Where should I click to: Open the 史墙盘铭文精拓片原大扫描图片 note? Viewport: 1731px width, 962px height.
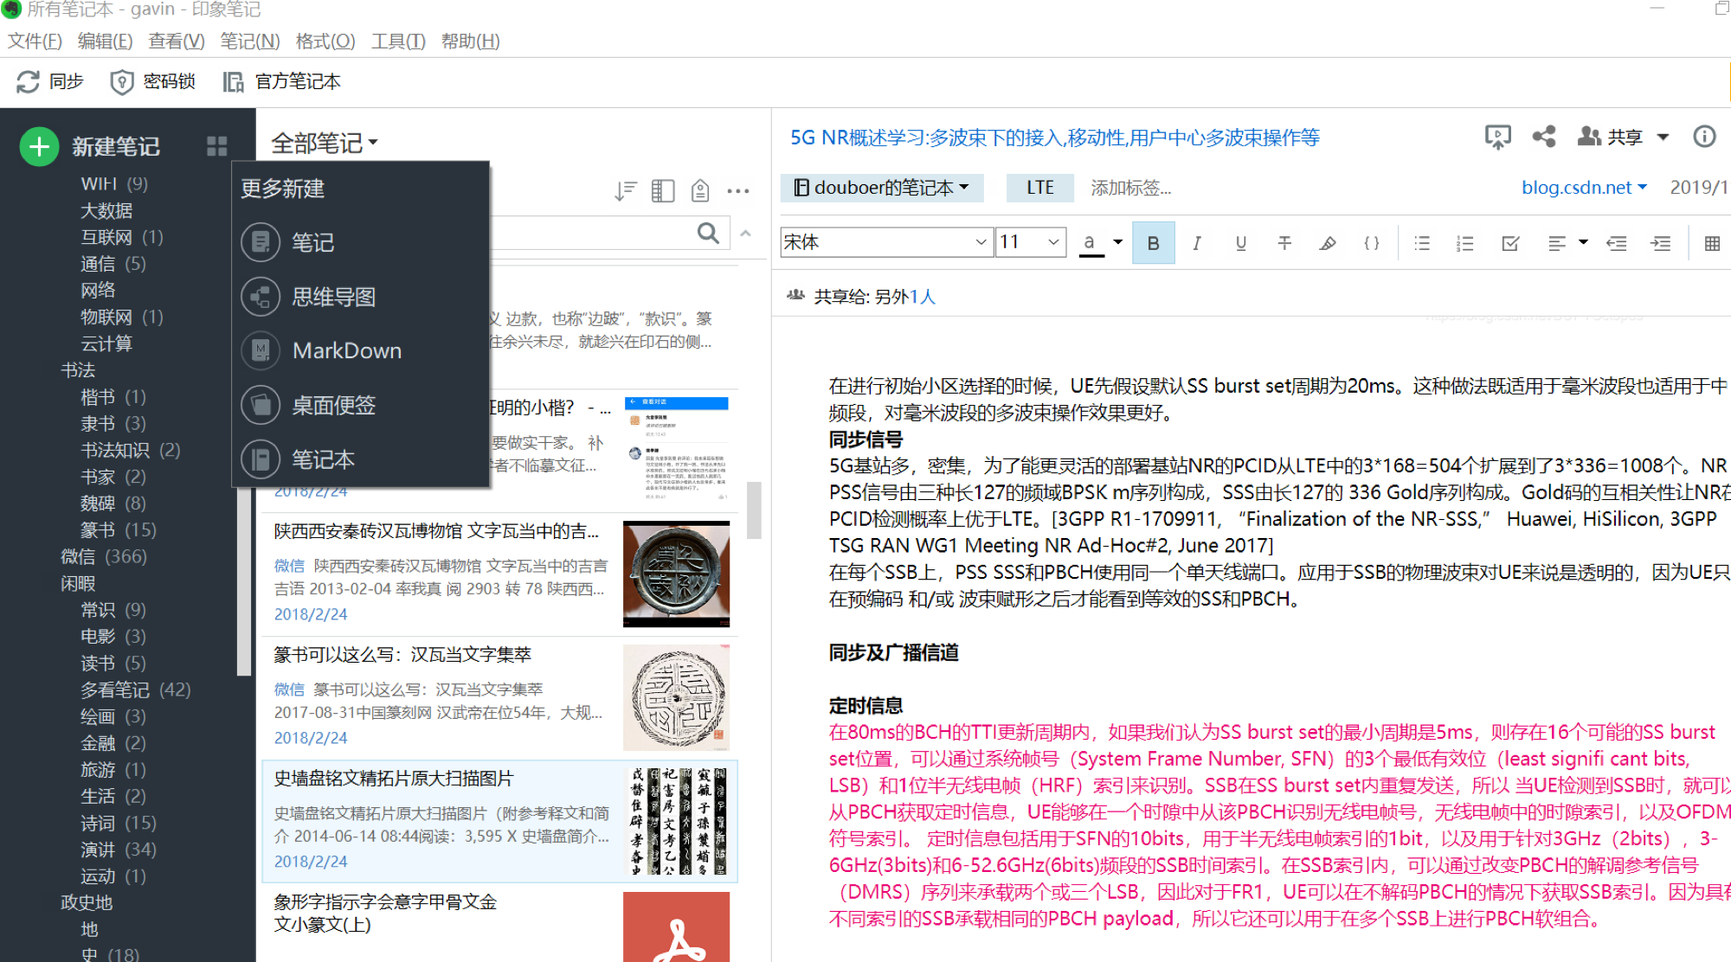(x=499, y=821)
